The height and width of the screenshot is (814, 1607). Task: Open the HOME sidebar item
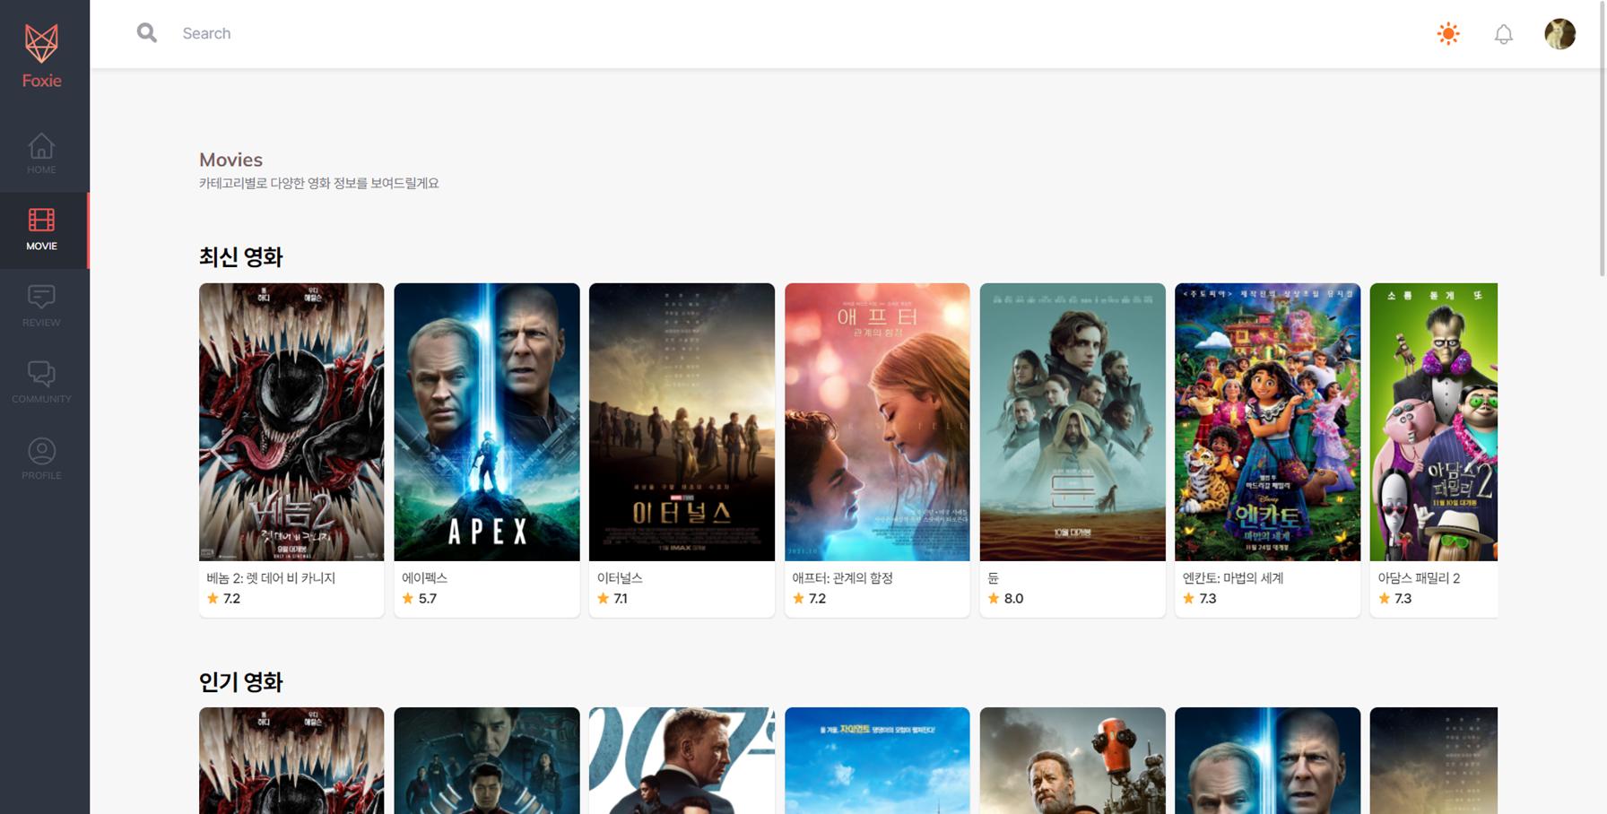pyautogui.click(x=41, y=153)
